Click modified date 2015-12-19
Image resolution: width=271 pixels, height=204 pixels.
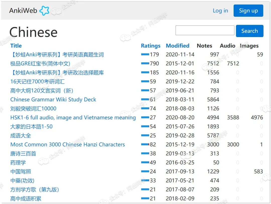pyautogui.click(x=180, y=144)
